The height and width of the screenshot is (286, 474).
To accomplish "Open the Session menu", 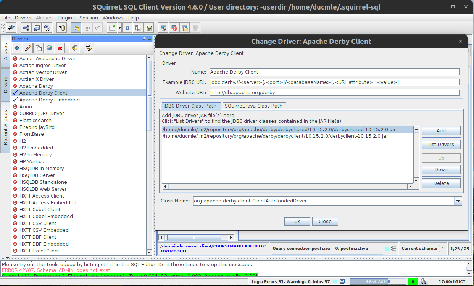I will point(89,18).
